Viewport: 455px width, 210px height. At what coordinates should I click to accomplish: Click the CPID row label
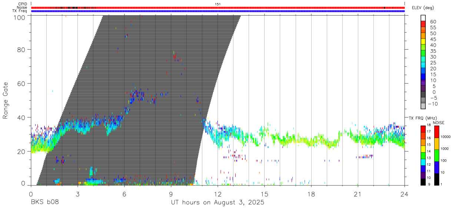pos(22,4)
